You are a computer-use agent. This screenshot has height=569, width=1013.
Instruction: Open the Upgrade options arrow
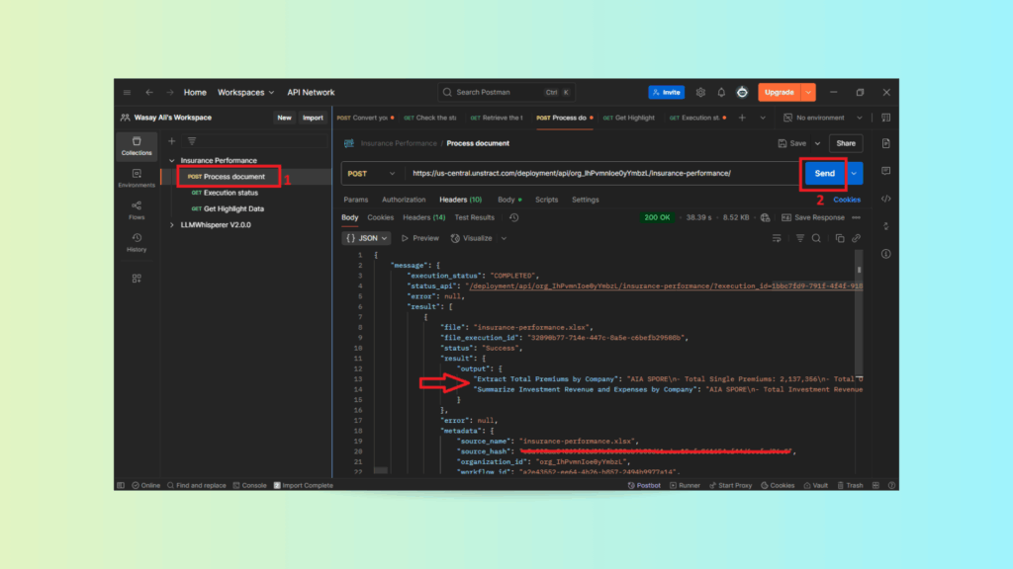(808, 92)
